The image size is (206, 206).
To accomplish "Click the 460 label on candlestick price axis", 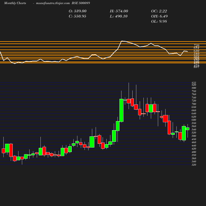I will click(x=194, y=142).
